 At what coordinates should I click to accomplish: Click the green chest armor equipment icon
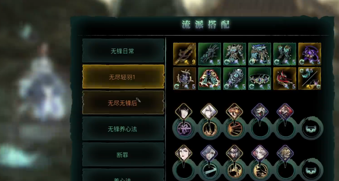click(x=235, y=54)
